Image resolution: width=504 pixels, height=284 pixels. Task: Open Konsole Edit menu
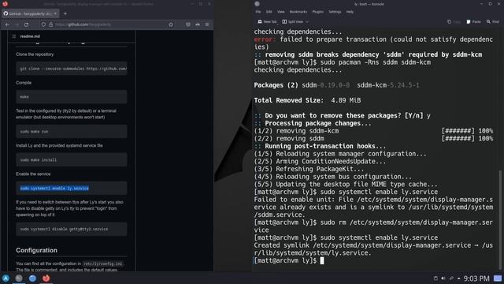[269, 12]
